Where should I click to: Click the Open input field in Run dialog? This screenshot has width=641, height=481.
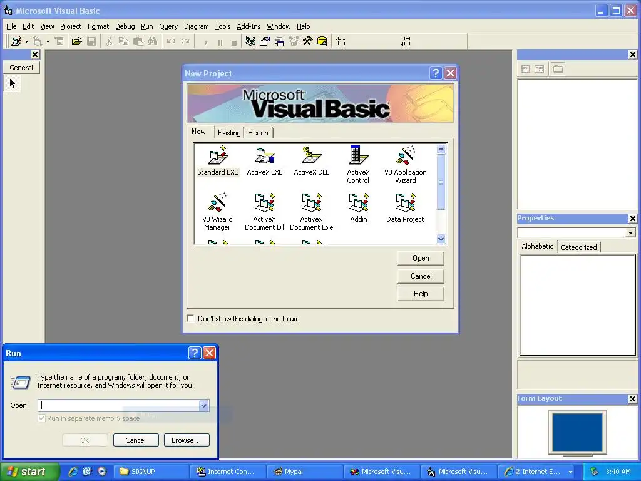[x=120, y=405]
